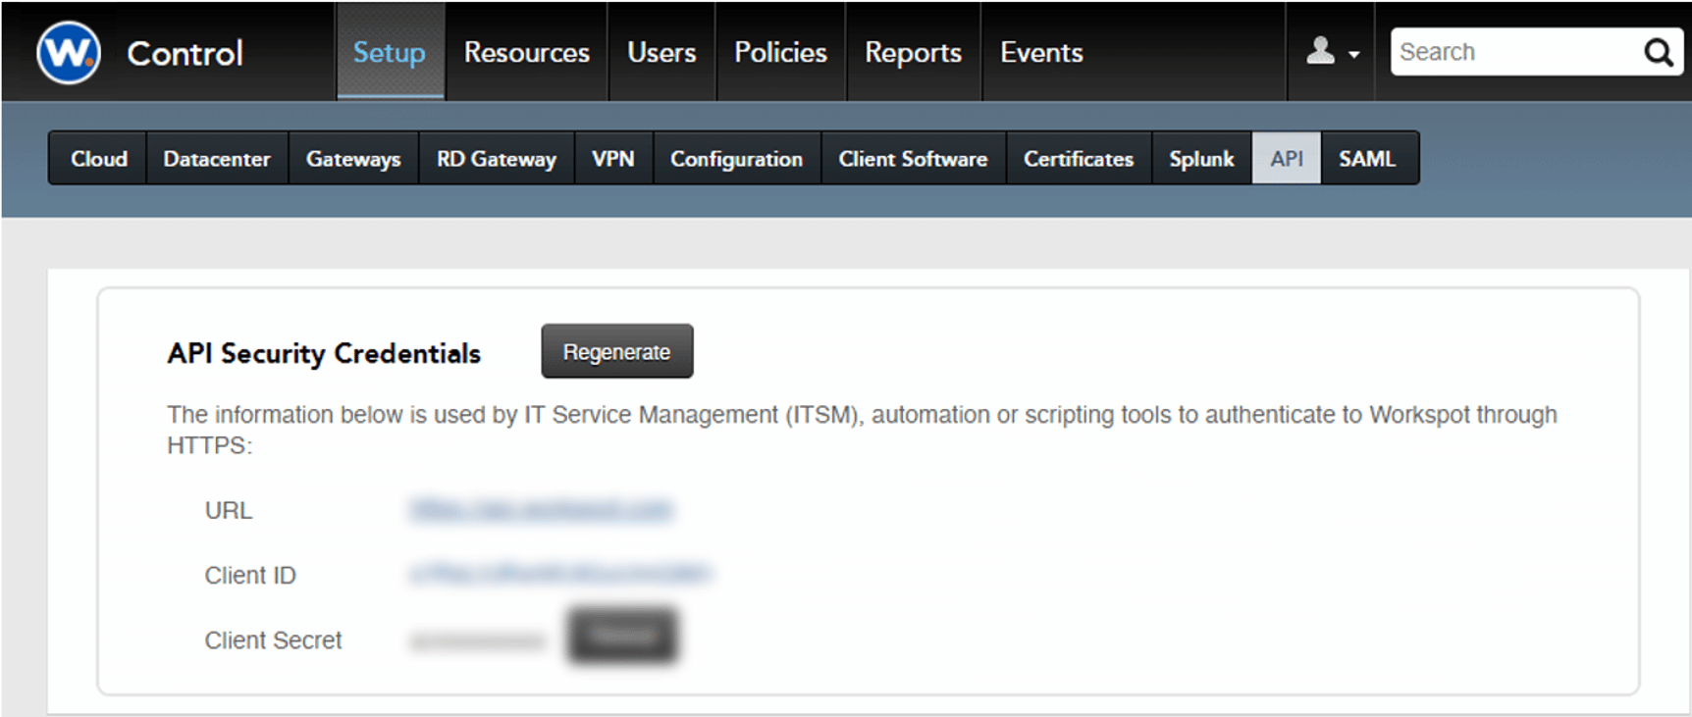
Task: Click the Regenerate credentials button
Action: tap(617, 351)
